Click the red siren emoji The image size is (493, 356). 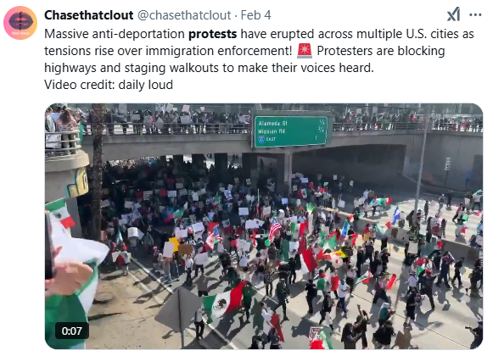coord(305,51)
